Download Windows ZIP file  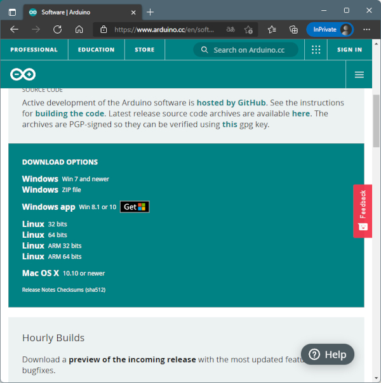51,190
